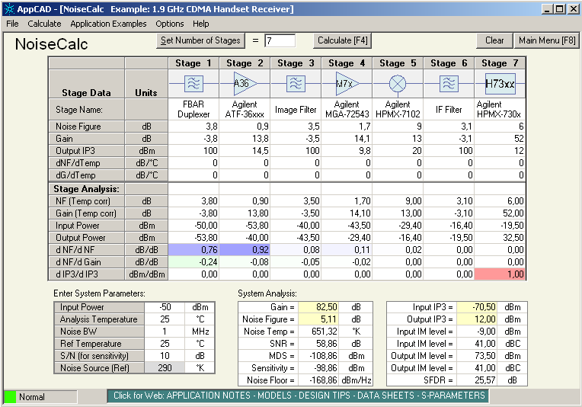Click the Noise Temp result 651,32
The image size is (582, 407).
pyautogui.click(x=318, y=332)
